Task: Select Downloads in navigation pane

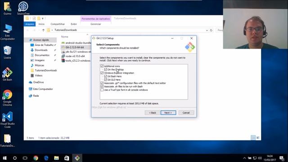Action: tap(41, 50)
